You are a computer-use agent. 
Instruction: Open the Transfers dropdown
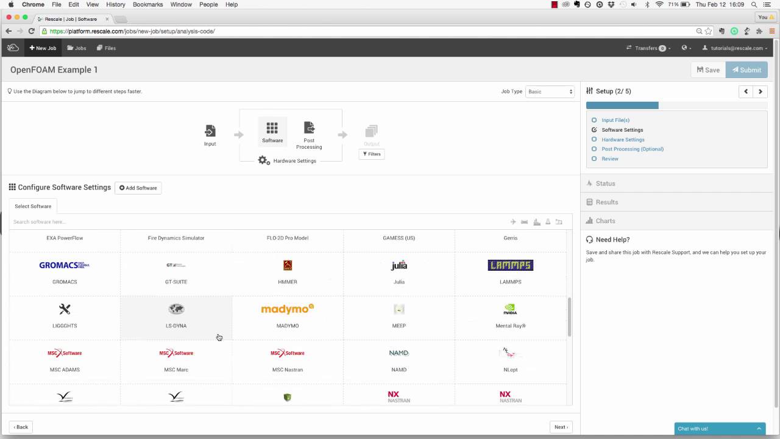648,48
